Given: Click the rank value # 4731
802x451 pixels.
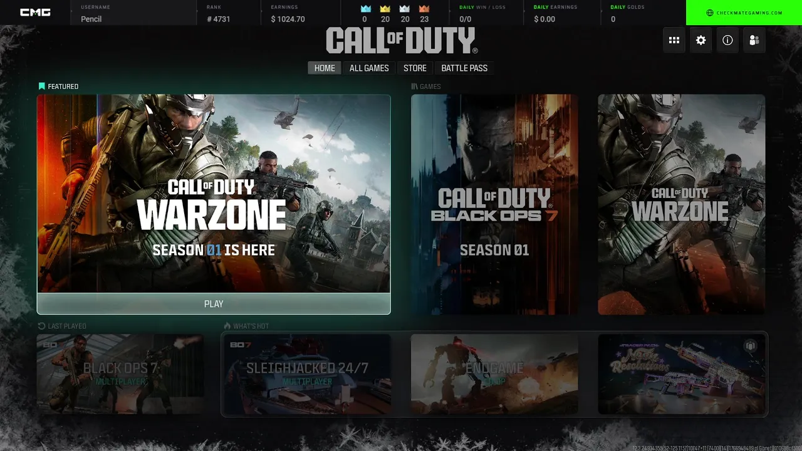Looking at the screenshot, I should tap(218, 19).
